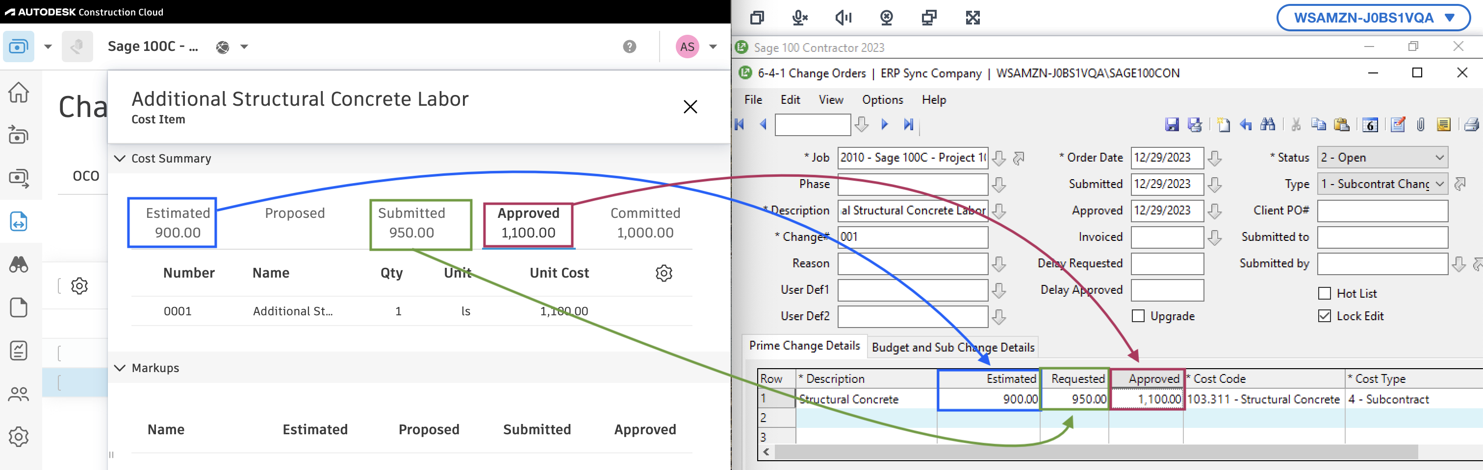Click the Copy icon in Sage toolbar
Screen dimensions: 1483x470
1318,125
